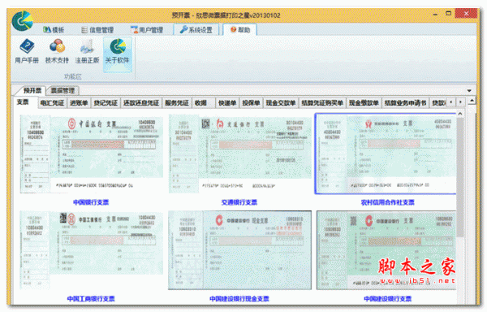Viewport: 487px width, 312px height.
Task: Open the document tab list dropdown arrow
Action: 469,91
